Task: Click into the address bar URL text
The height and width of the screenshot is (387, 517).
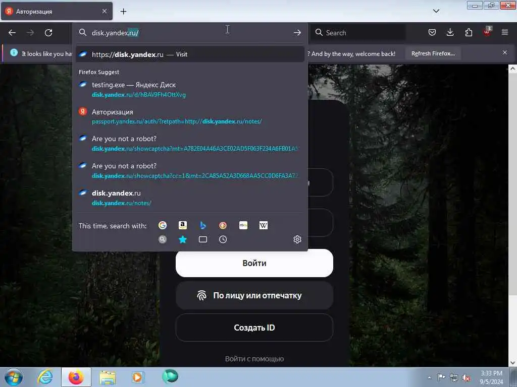Action: [x=115, y=33]
